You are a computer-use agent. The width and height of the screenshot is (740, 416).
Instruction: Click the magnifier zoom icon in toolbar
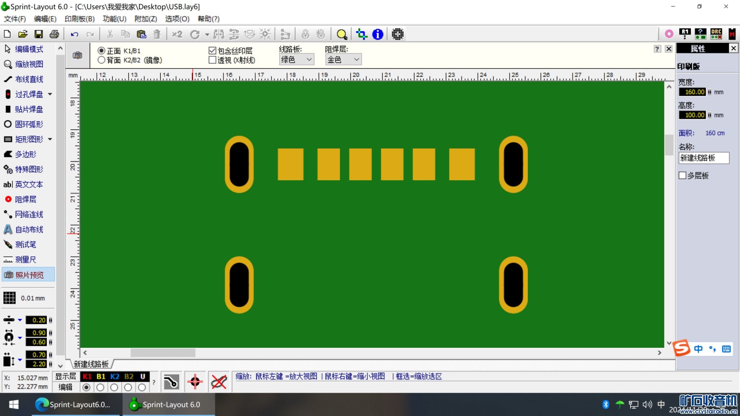[341, 34]
